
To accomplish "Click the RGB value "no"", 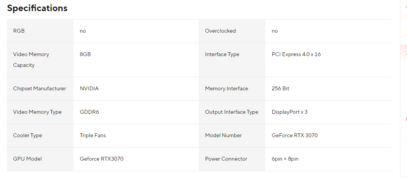I will click(x=83, y=31).
